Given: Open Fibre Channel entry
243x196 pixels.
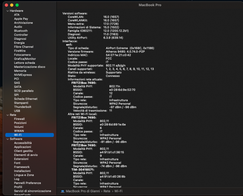Looking at the screenshot, I should click(x=24, y=47).
